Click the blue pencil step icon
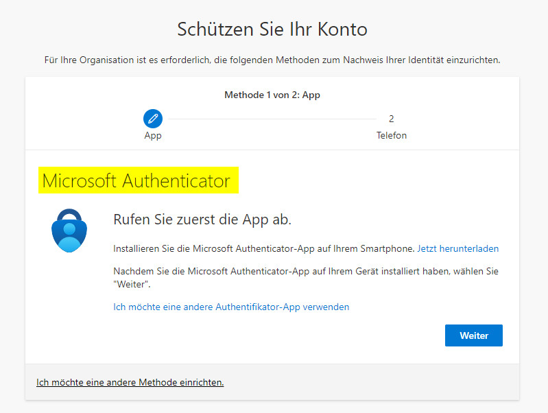This screenshot has height=413, width=548. tap(153, 119)
